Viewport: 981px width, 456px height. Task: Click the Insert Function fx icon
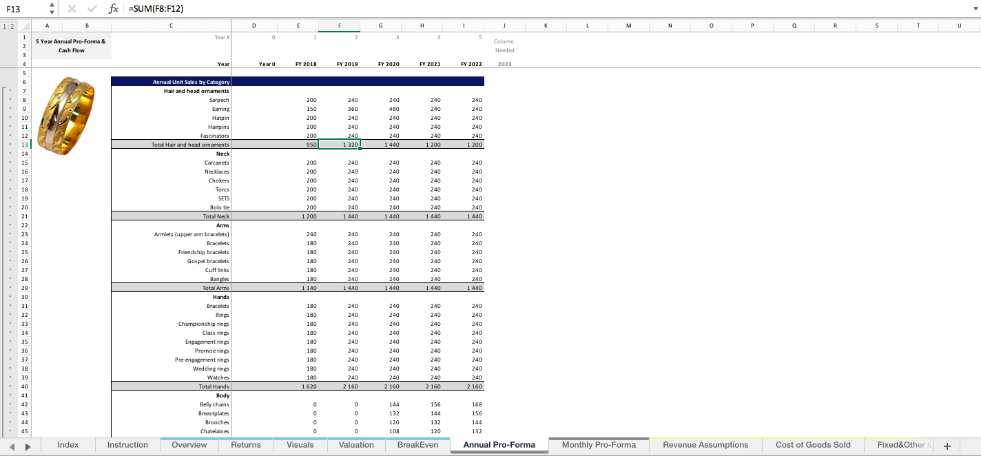(114, 9)
